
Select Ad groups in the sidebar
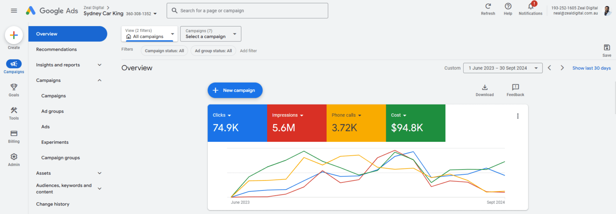click(x=53, y=111)
